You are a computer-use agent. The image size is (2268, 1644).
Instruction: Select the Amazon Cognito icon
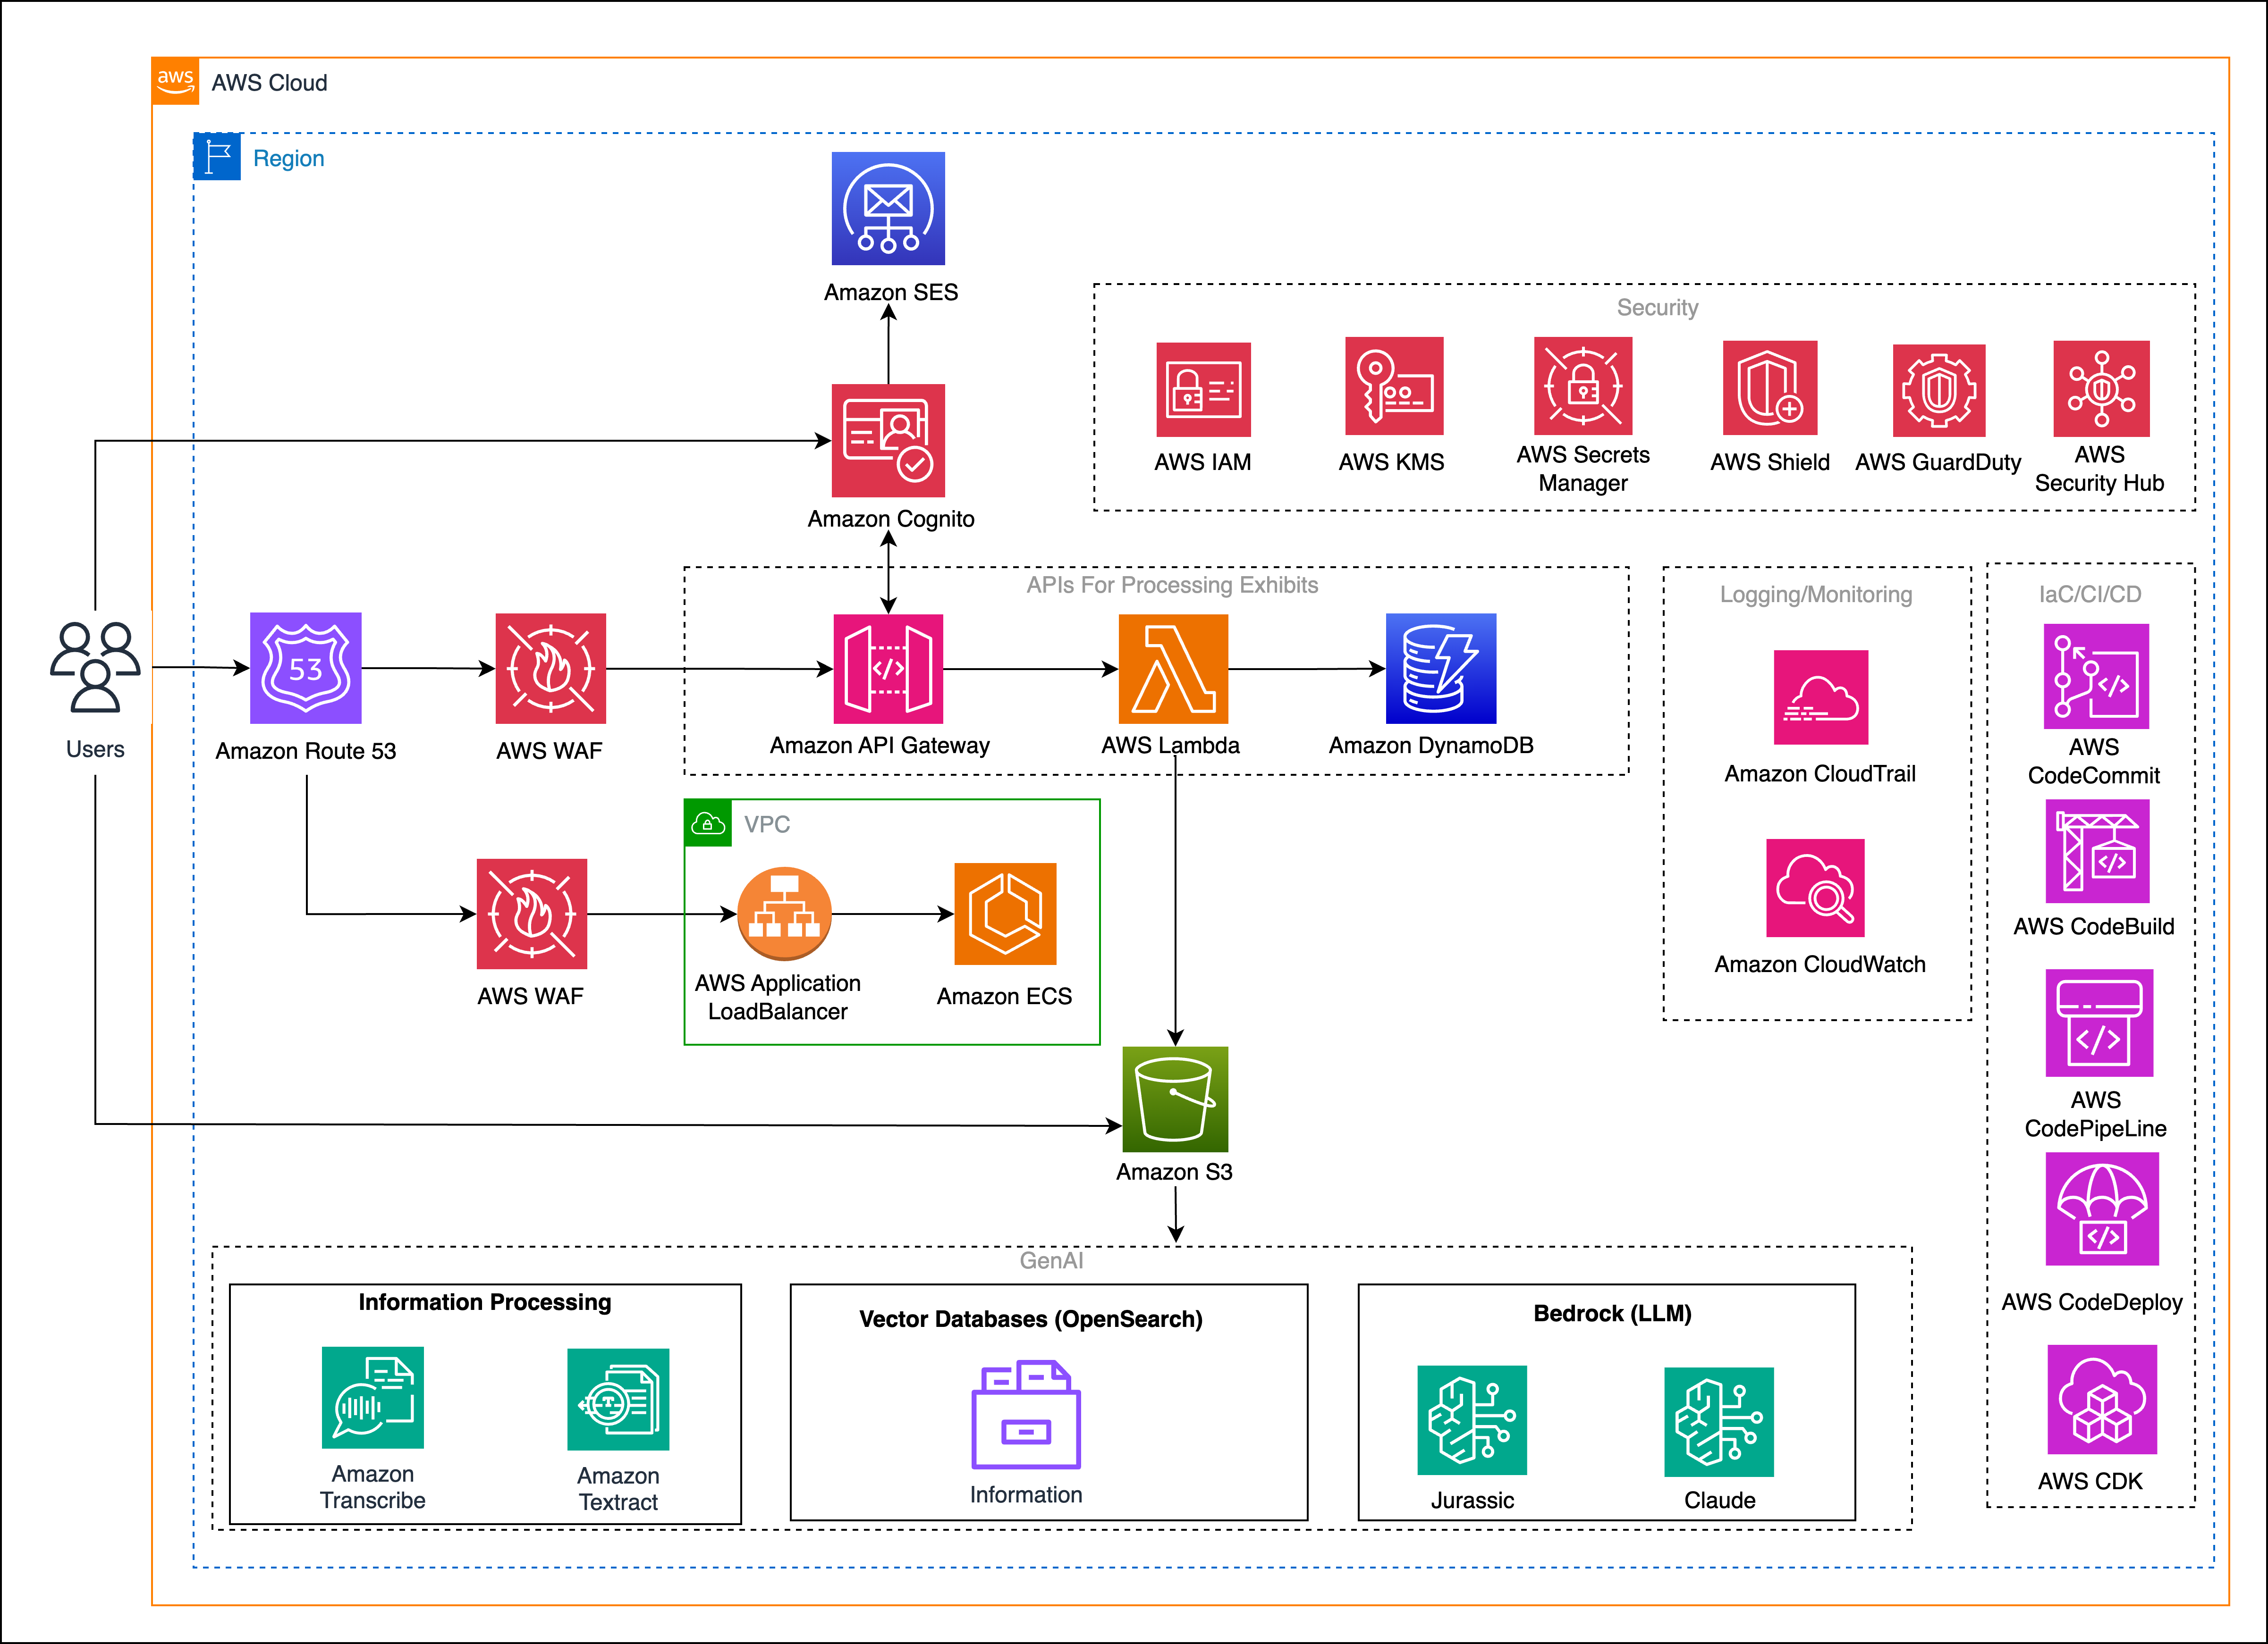[888, 441]
